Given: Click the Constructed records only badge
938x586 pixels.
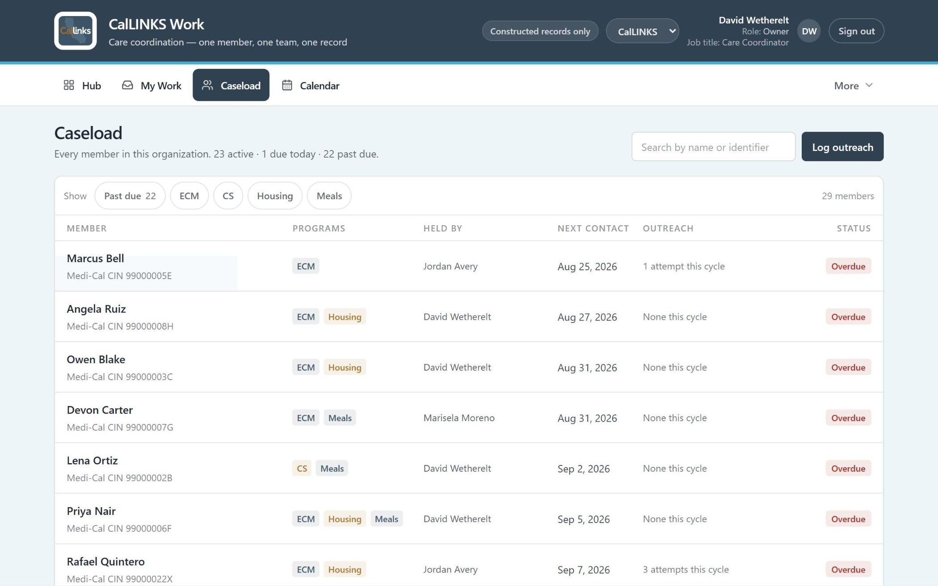Looking at the screenshot, I should (x=540, y=31).
